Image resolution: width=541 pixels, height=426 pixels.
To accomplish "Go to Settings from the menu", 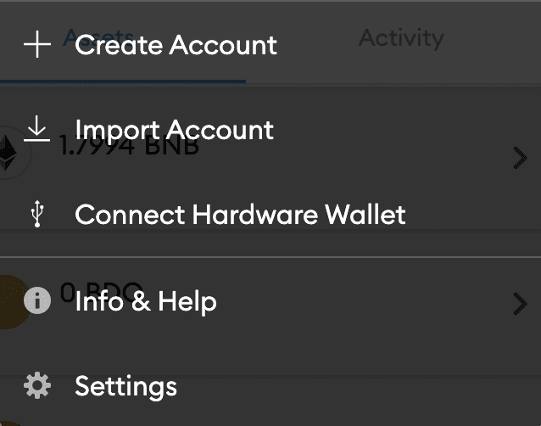I will pyautogui.click(x=125, y=387).
